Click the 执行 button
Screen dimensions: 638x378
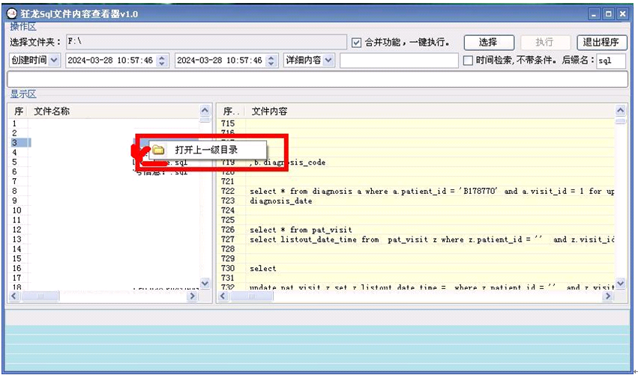click(x=545, y=42)
